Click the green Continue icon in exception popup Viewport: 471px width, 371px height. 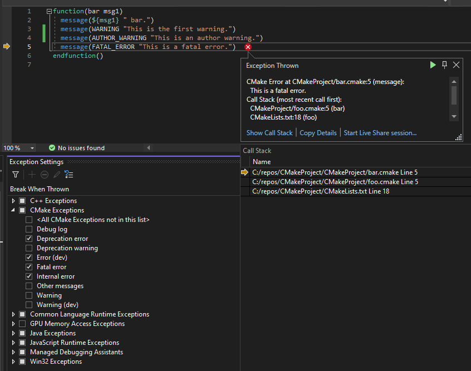pyautogui.click(x=433, y=65)
